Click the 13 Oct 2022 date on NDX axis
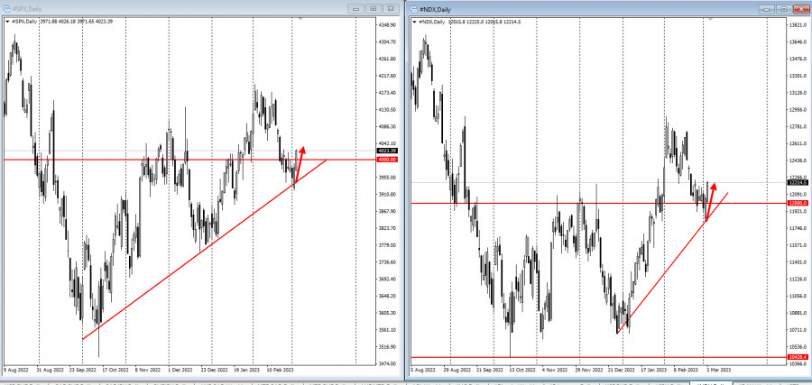Screen dimensions: 812x385 [x=523, y=371]
